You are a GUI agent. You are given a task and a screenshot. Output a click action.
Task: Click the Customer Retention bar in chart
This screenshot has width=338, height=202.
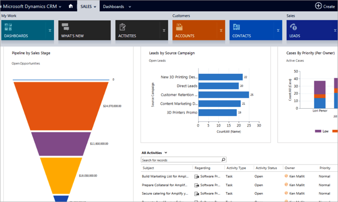pos(223,95)
